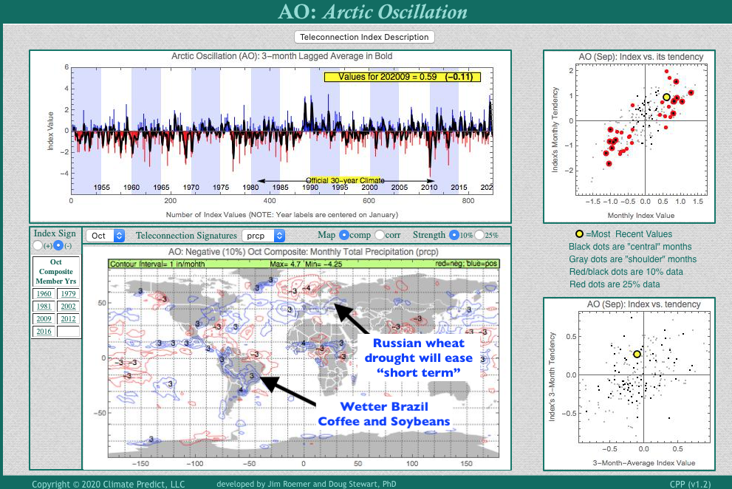Click the 'AO: Arctic Oscillation' page title
Screen dimensions: 732x489
[372, 12]
